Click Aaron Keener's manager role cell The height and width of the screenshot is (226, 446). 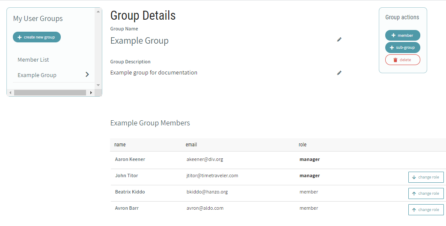(x=309, y=159)
